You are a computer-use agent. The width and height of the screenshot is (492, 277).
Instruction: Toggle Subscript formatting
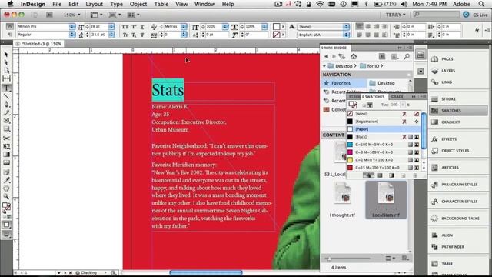134,35
